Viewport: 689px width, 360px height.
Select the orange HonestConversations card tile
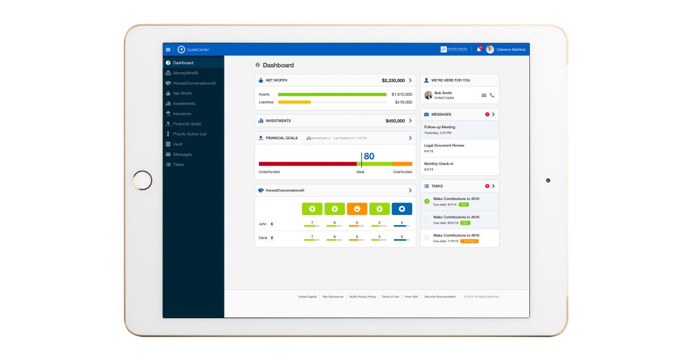pos(357,209)
